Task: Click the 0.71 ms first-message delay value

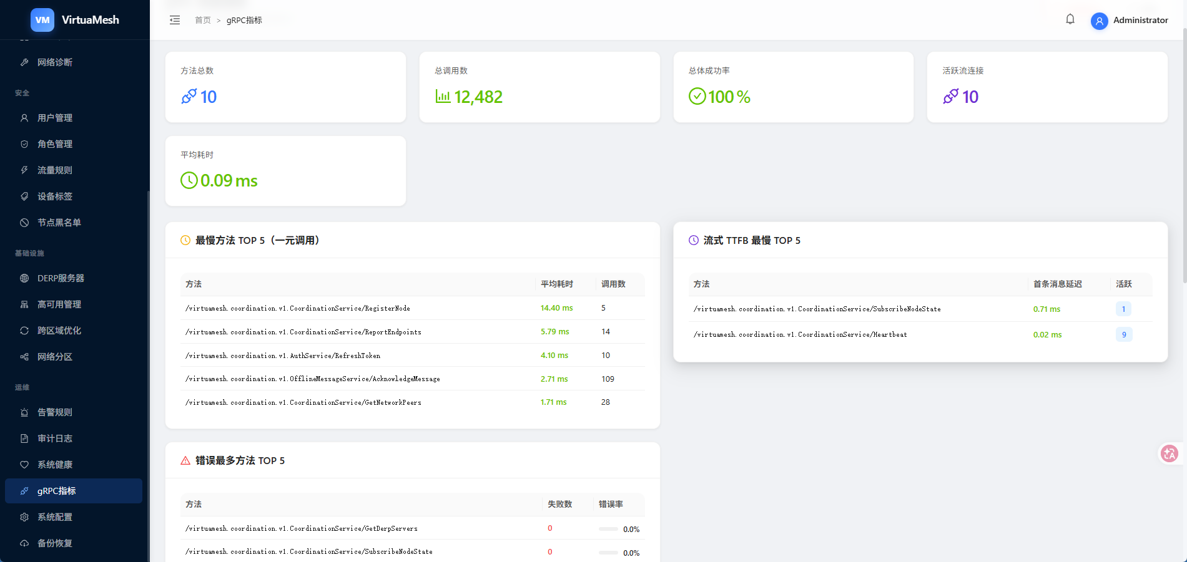Action: coord(1047,309)
